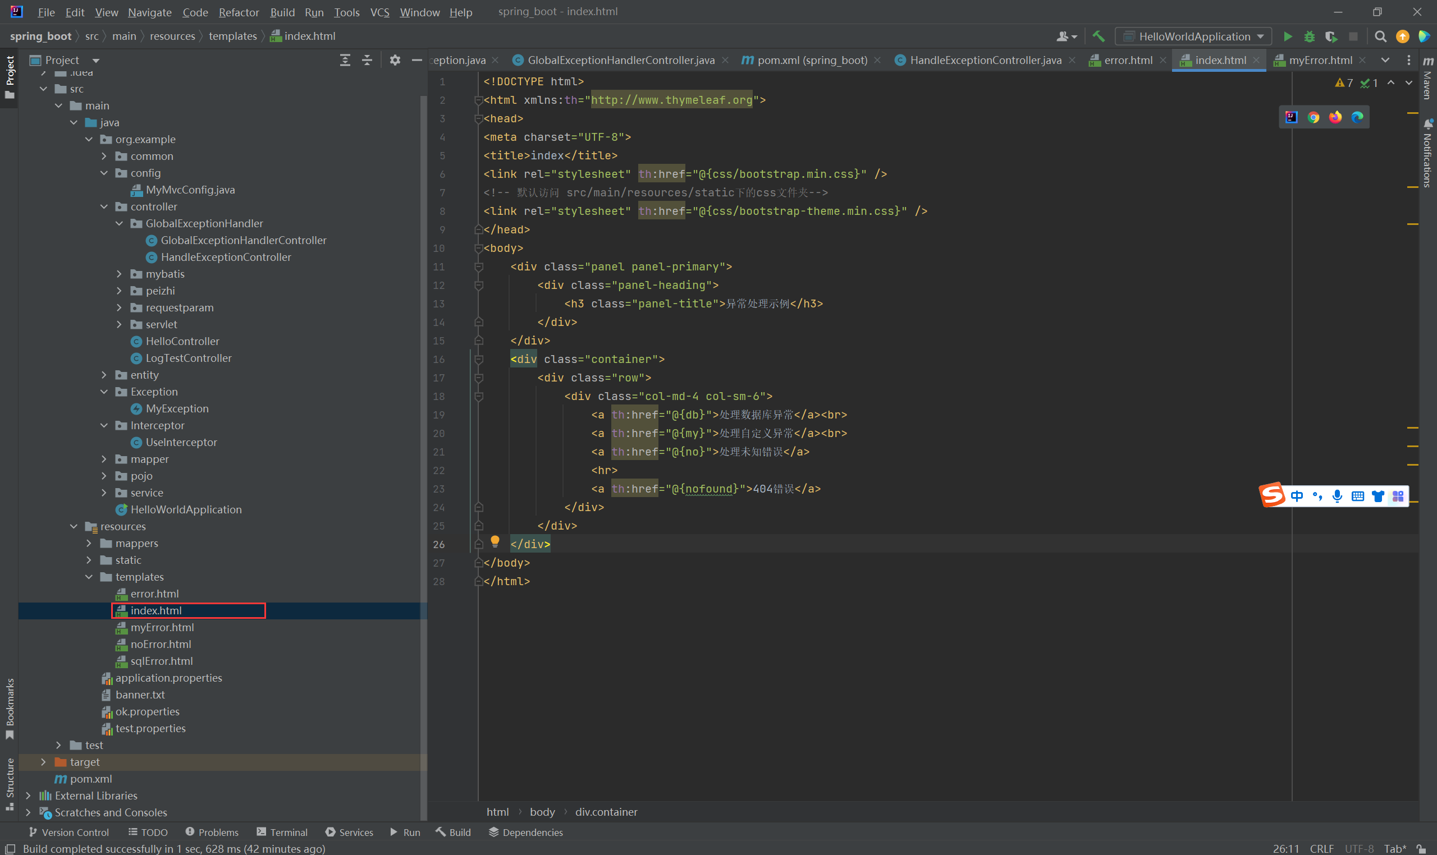Expand the mybatis package folder
This screenshot has width=1437, height=855.
point(120,274)
